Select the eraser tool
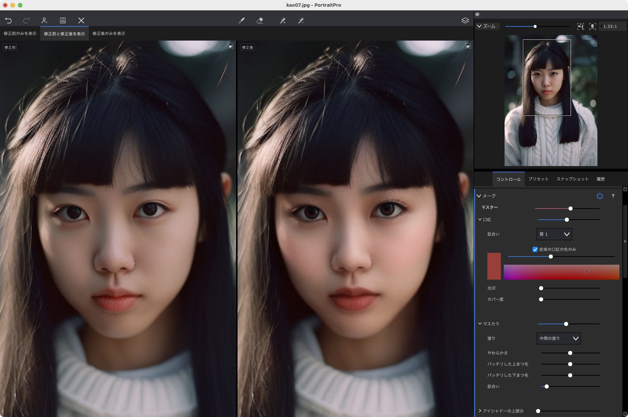The width and height of the screenshot is (628, 417). tap(260, 21)
